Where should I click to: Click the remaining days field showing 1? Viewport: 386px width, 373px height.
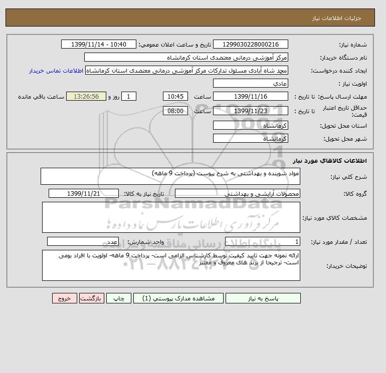[x=128, y=97]
